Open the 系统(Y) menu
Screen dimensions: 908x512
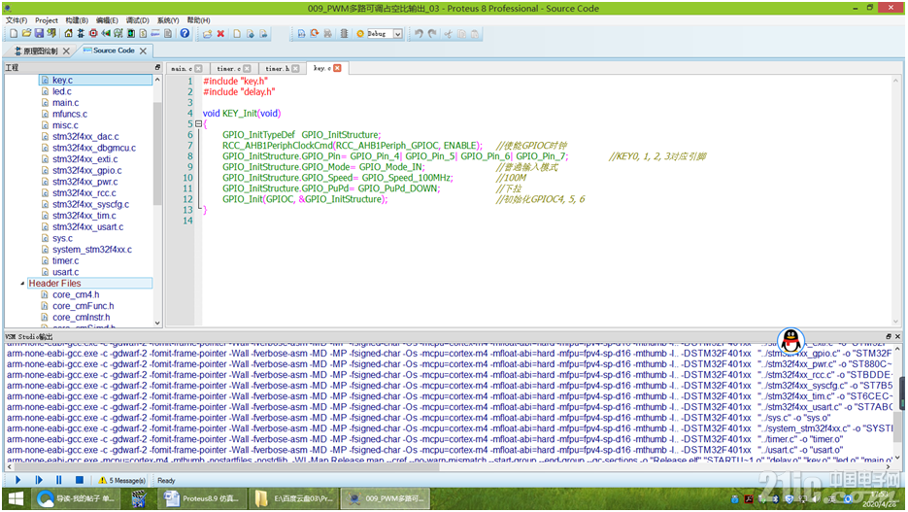point(168,20)
